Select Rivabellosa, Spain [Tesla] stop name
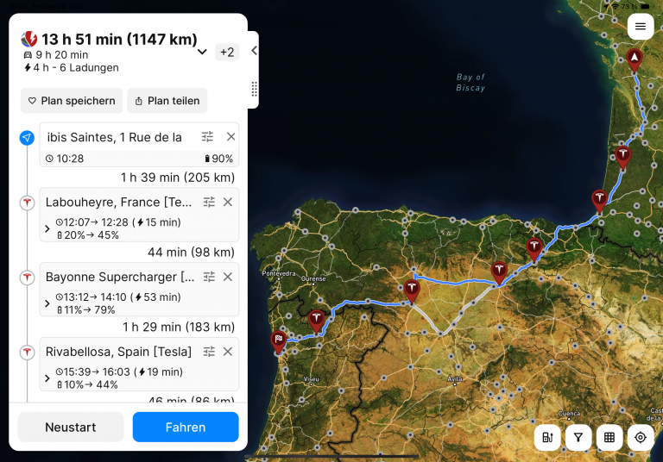The height and width of the screenshot is (462, 663). [118, 352]
